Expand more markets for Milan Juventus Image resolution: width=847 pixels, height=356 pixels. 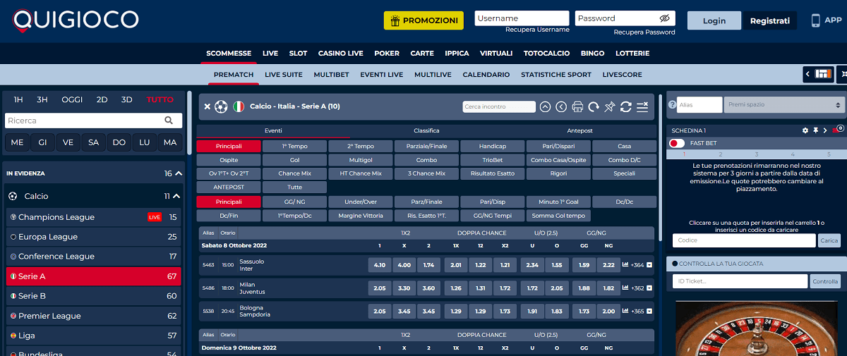[x=648, y=288]
